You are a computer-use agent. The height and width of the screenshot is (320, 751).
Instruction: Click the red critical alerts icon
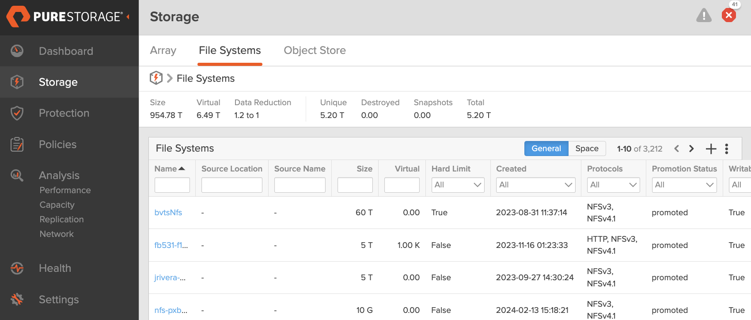pyautogui.click(x=728, y=15)
